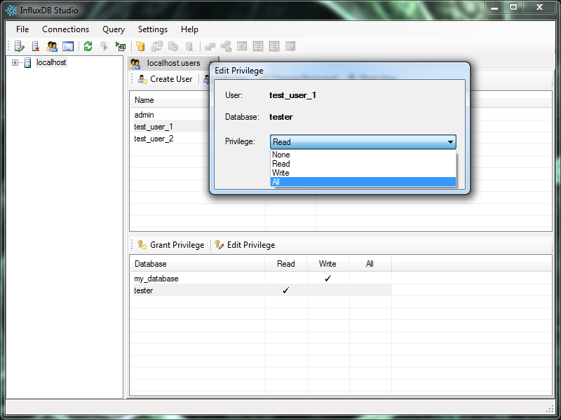
Task: Click the Read column header
Action: (286, 264)
